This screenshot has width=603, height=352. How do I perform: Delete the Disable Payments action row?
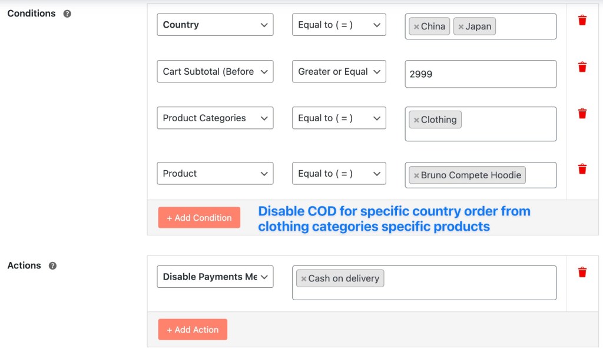pyautogui.click(x=582, y=272)
